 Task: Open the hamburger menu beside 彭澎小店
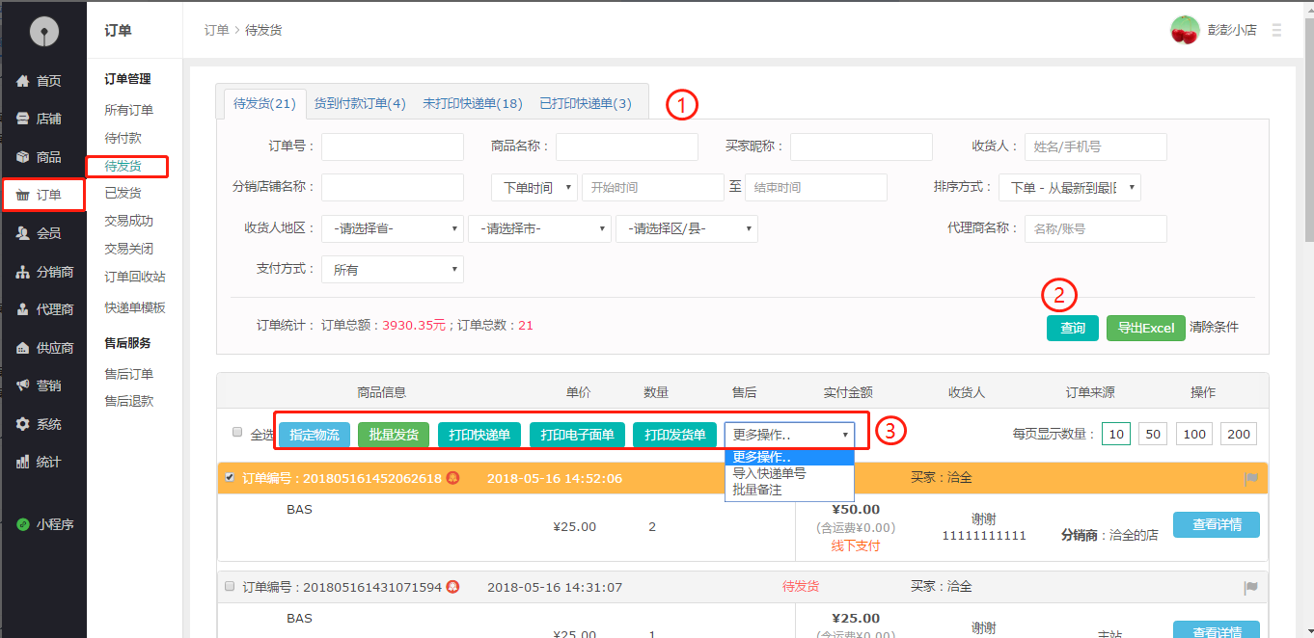1276,31
